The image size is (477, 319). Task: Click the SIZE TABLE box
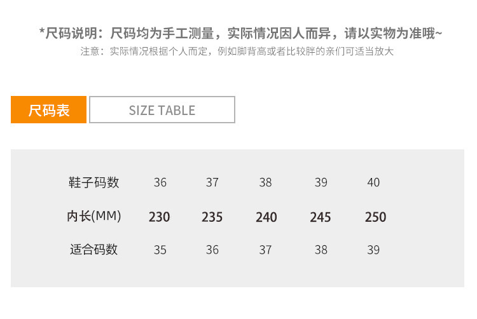162,110
